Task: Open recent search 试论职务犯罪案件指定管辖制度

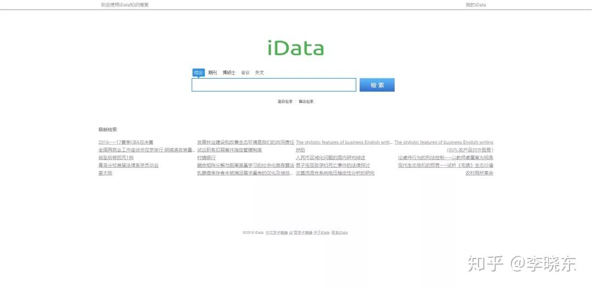Action: [230, 150]
